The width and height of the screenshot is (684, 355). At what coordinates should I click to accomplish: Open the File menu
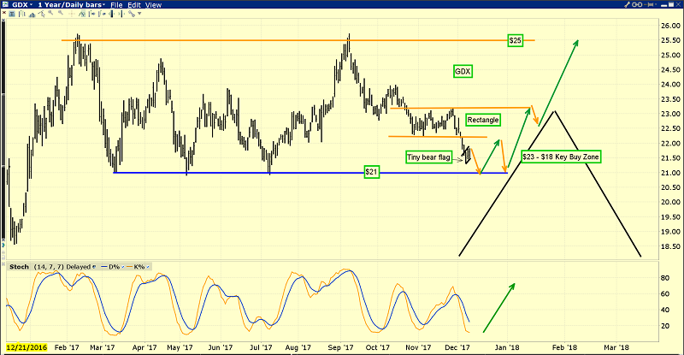point(116,5)
